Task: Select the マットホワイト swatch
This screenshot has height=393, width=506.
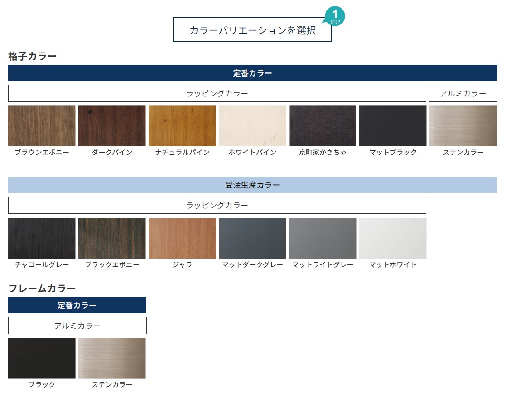Action: (x=393, y=238)
